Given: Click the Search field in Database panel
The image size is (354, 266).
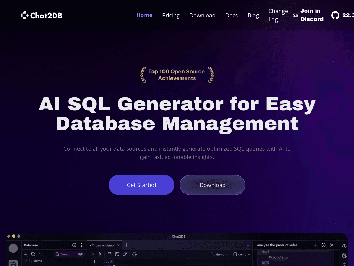Looking at the screenshot, I should point(69,254).
